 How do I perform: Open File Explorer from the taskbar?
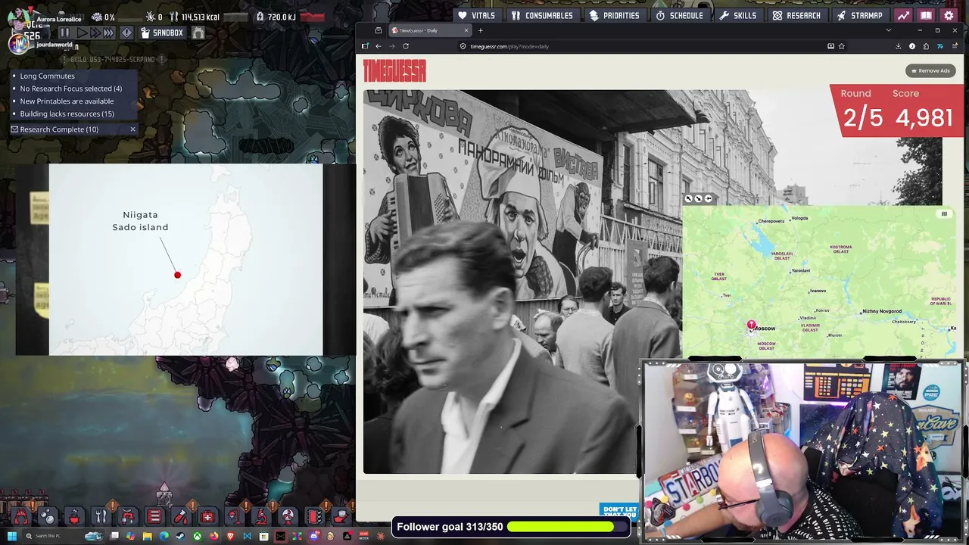pyautogui.click(x=147, y=536)
